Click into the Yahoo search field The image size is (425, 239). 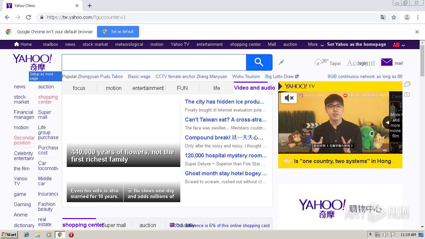click(x=154, y=62)
